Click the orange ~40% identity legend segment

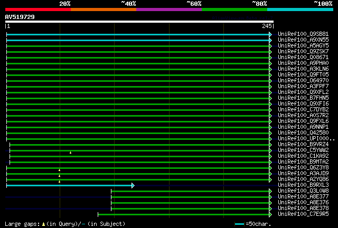(x=104, y=9)
